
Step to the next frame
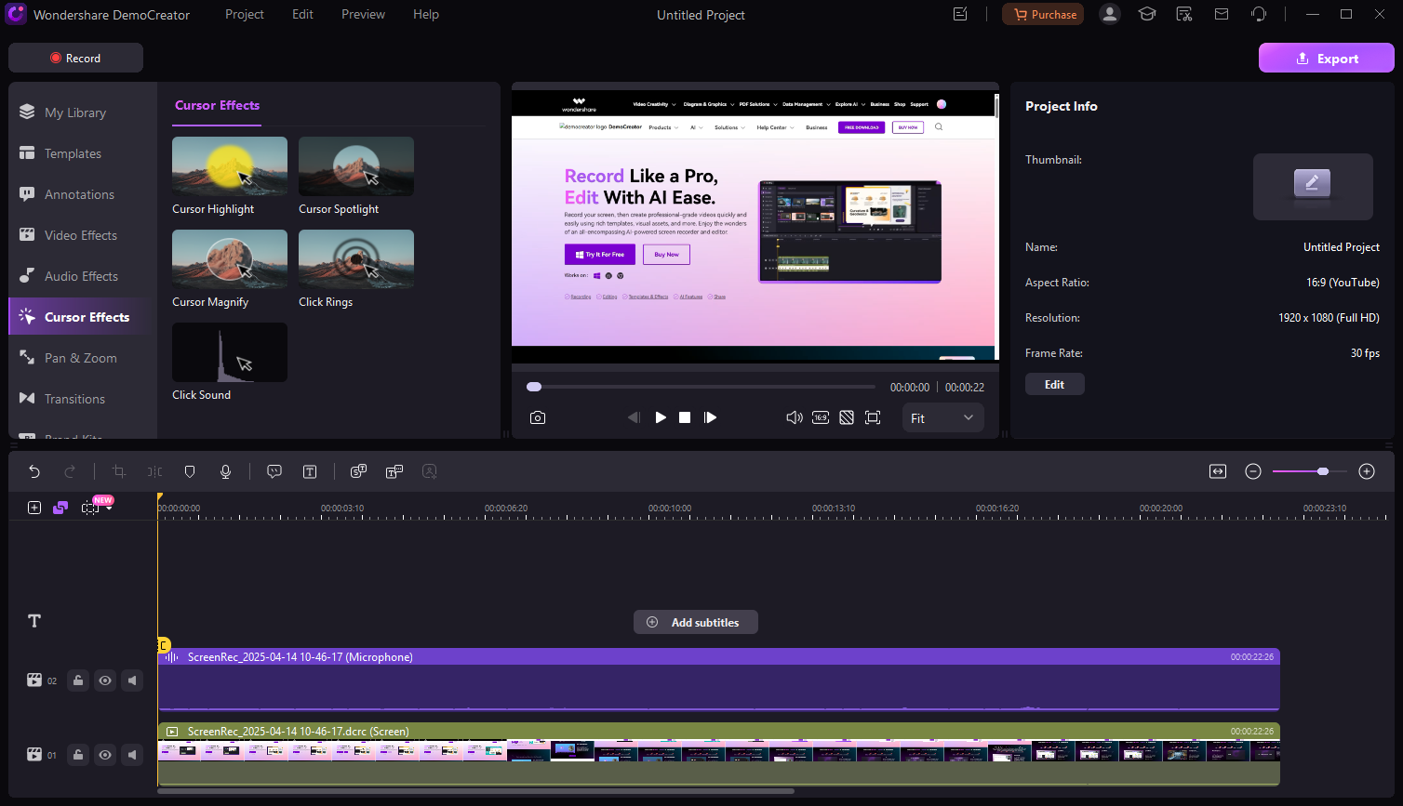click(710, 417)
